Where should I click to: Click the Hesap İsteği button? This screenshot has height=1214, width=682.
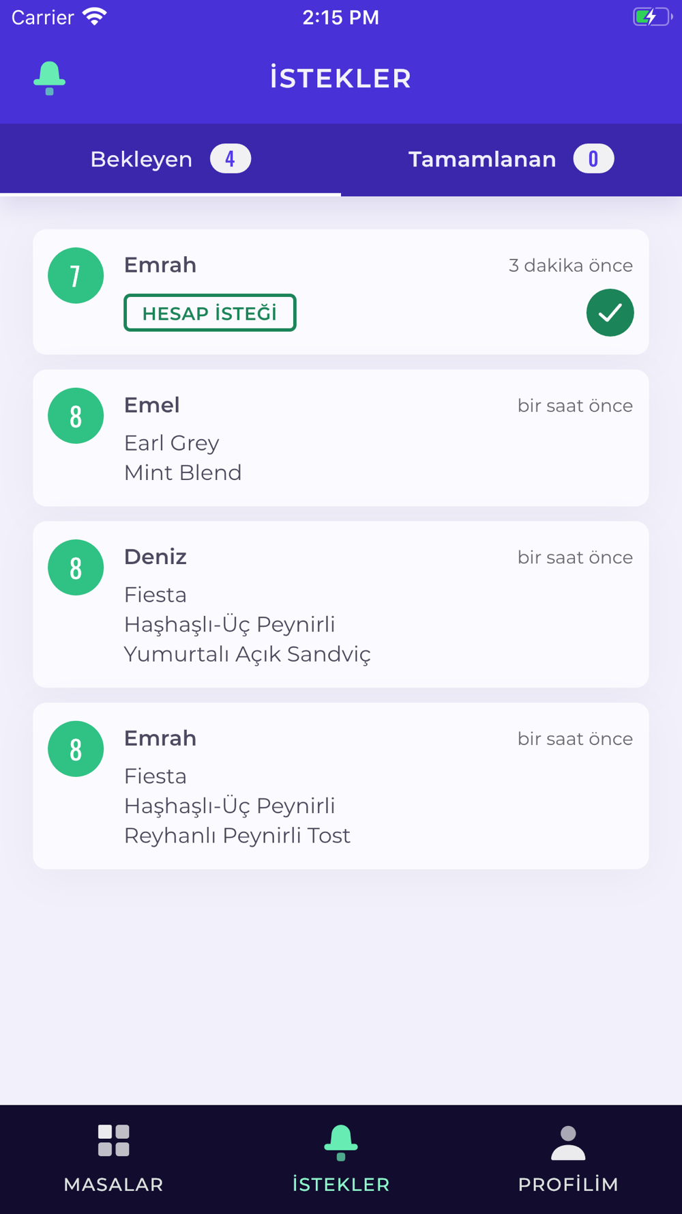coord(210,313)
